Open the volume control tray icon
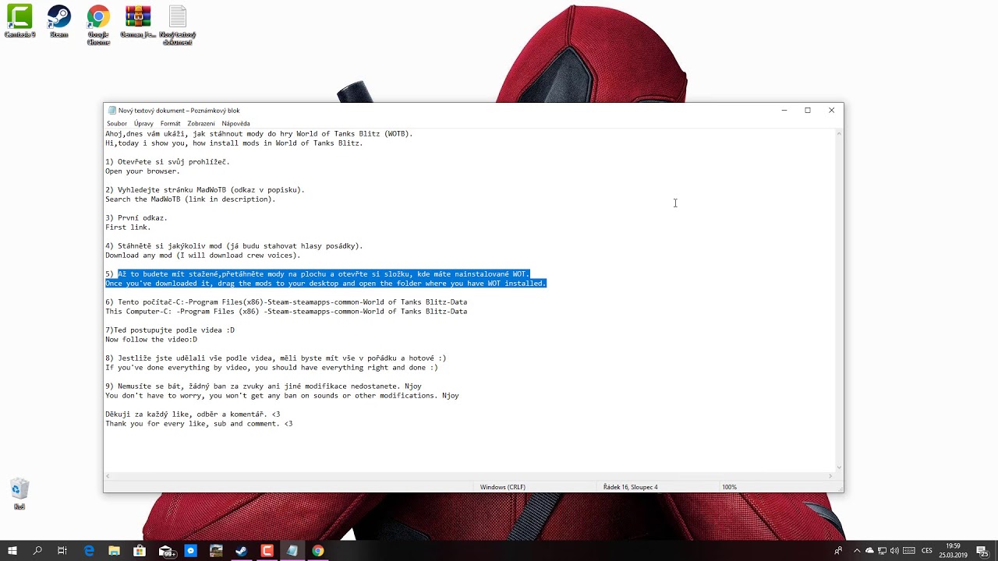The image size is (998, 561). (895, 551)
